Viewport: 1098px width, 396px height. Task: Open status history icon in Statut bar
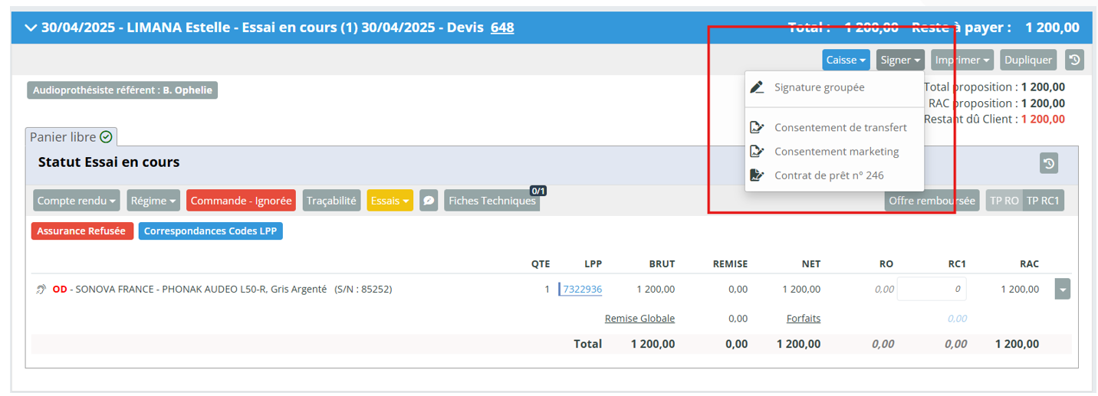[1049, 162]
